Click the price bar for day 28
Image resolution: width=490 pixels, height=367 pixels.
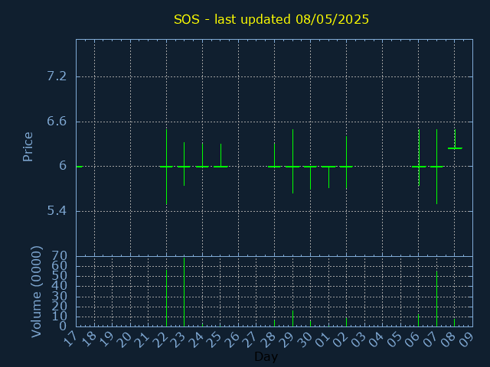click(x=274, y=154)
